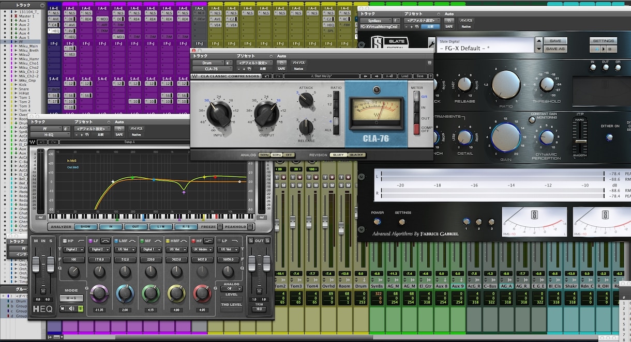
Task: Click the play arrow between A and B in FG-X
Action: [x=603, y=49]
